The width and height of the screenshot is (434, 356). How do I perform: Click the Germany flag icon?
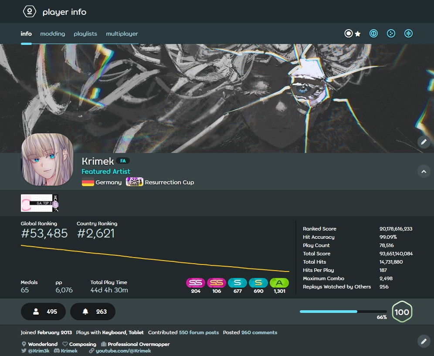[x=88, y=183]
